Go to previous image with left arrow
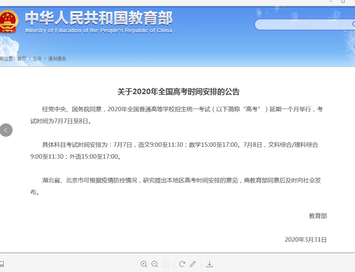The image size is (355, 272). coord(6,130)
